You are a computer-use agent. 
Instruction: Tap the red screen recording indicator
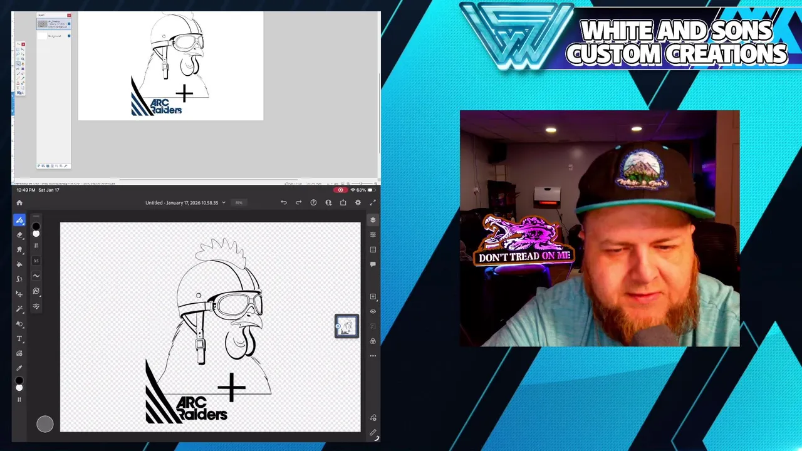pyautogui.click(x=340, y=190)
